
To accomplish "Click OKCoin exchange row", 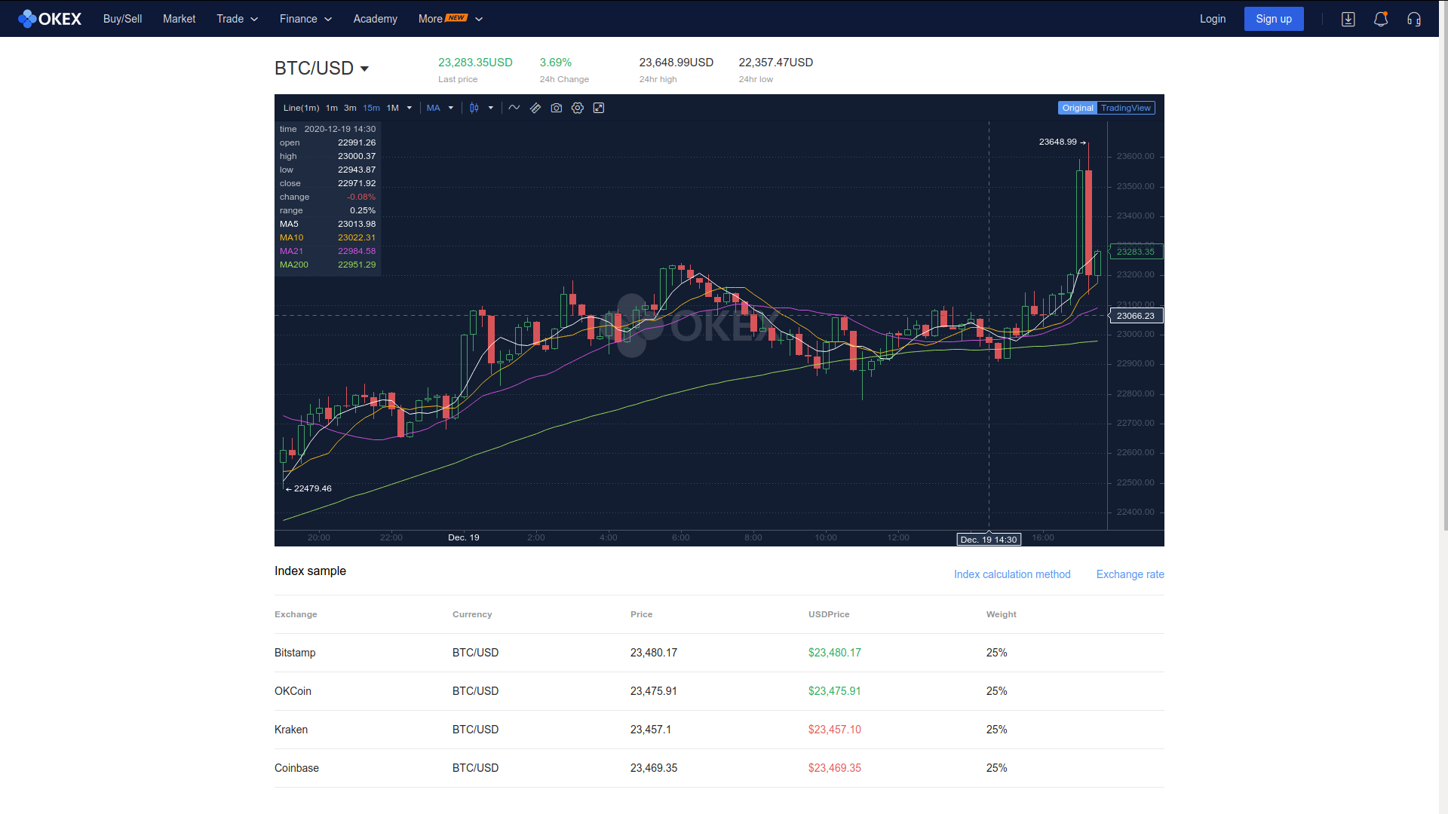I will (x=719, y=691).
